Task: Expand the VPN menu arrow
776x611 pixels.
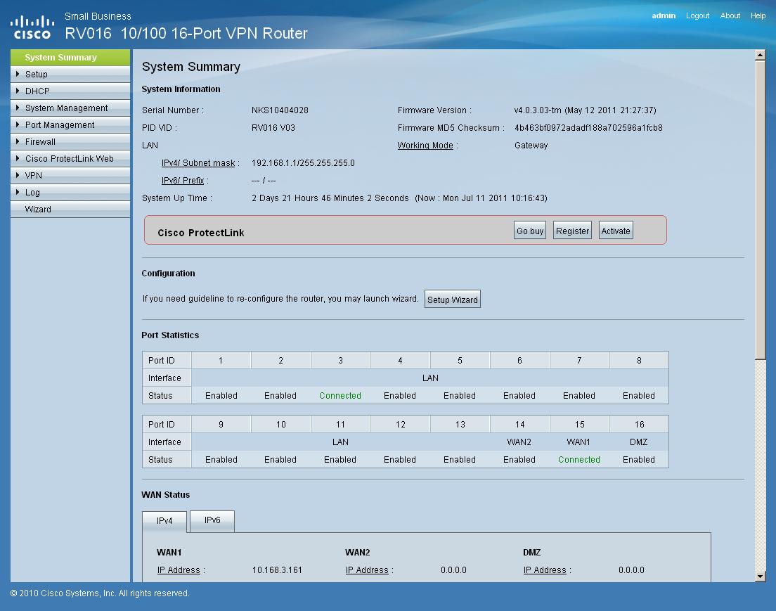Action: tap(18, 175)
